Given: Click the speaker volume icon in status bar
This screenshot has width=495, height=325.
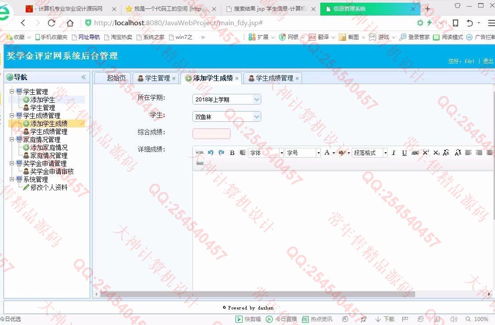Looking at the screenshot, I should (454, 319).
